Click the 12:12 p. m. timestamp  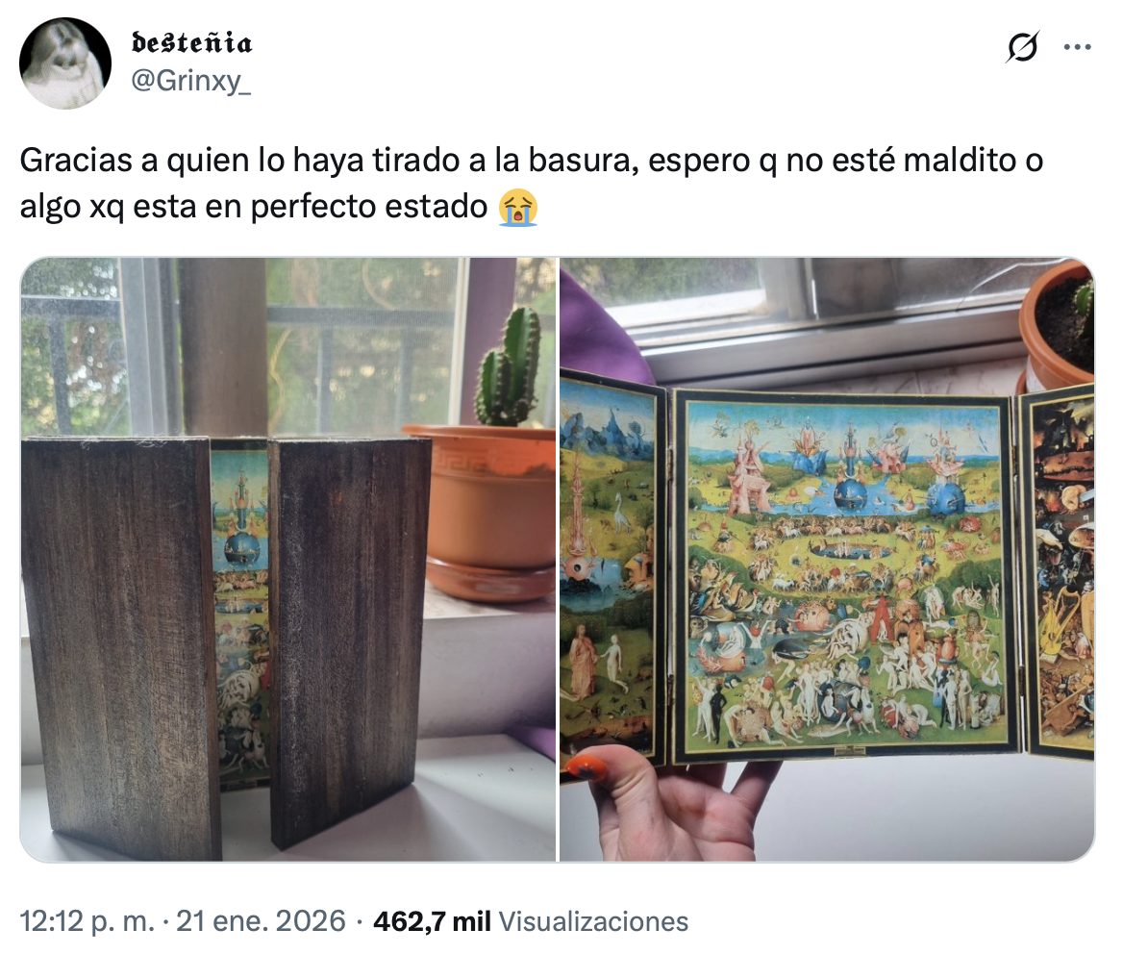tap(87, 921)
